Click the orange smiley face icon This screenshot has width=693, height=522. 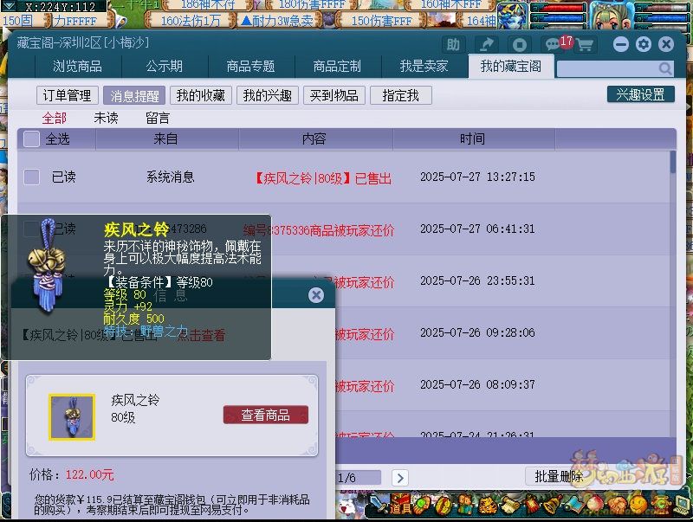click(x=638, y=506)
